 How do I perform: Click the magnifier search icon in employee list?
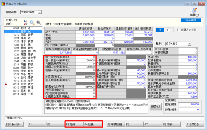(x=32, y=23)
